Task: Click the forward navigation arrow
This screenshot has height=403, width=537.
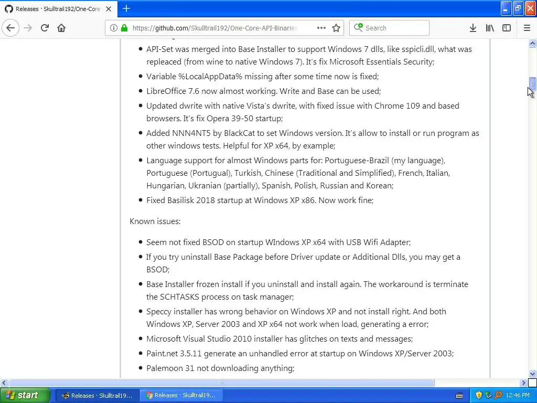Action: click(28, 28)
